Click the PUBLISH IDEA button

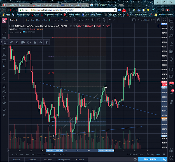pyautogui.click(x=150, y=159)
